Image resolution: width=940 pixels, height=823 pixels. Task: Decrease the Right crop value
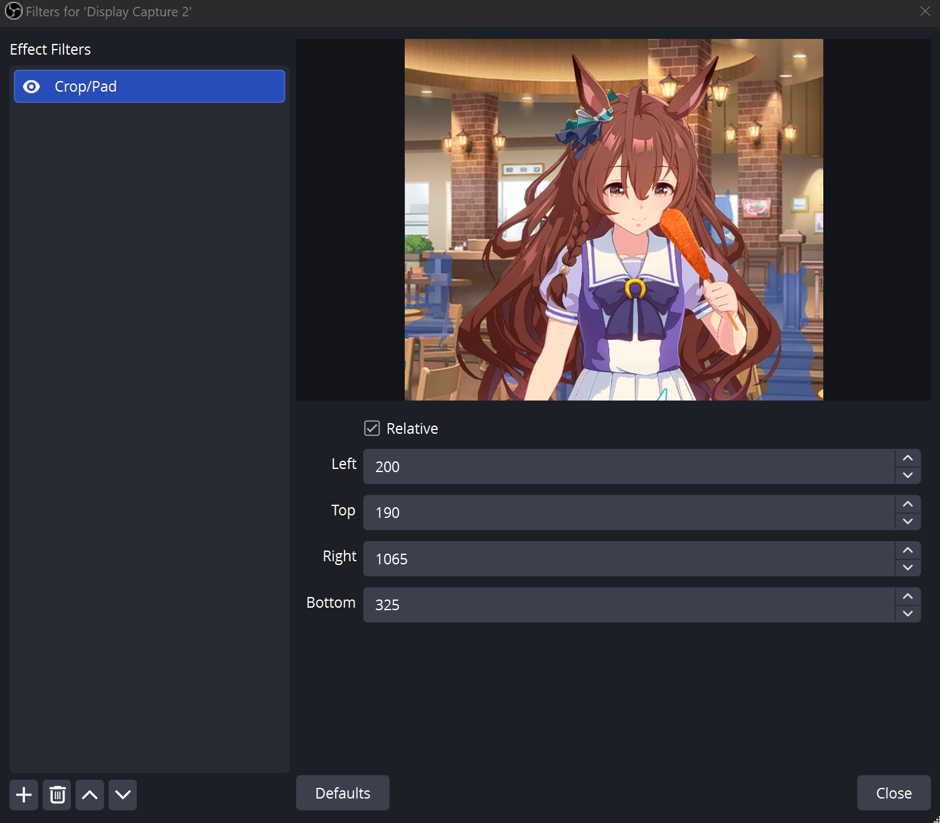[x=908, y=567]
